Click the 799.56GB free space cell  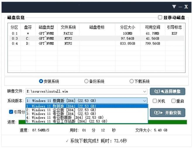pyautogui.click(x=153, y=44)
